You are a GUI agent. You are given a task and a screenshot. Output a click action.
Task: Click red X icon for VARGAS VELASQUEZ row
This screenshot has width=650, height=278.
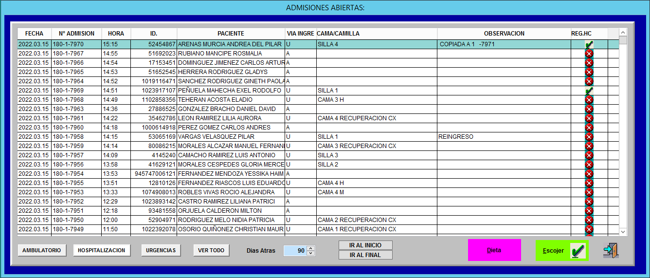pyautogui.click(x=589, y=137)
